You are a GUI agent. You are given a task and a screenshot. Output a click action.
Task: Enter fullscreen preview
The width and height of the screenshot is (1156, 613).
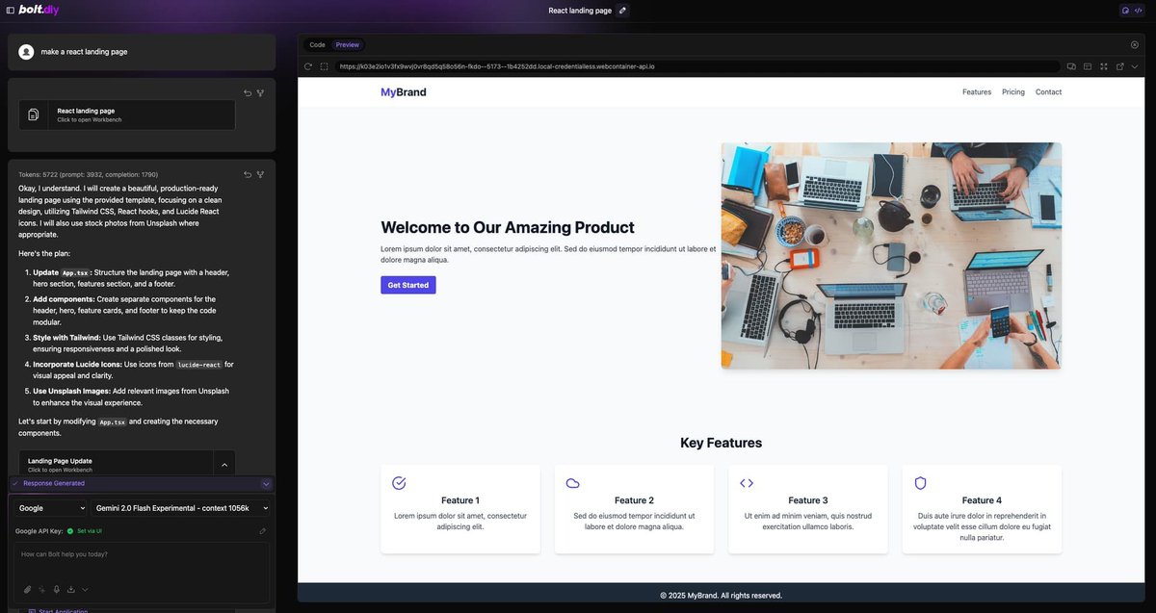1103,66
